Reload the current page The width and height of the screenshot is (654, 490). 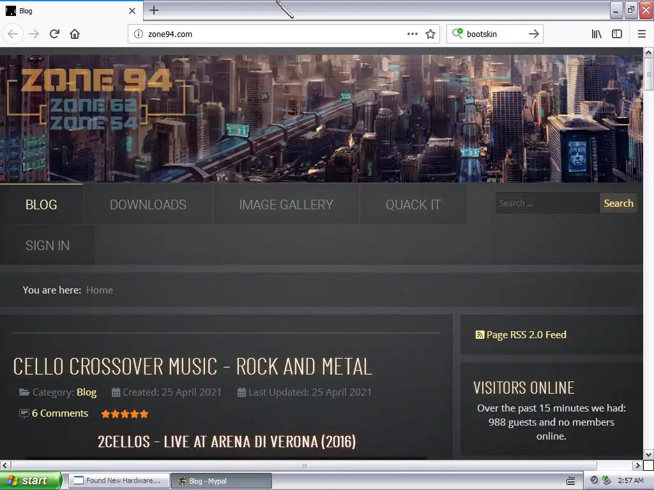point(54,34)
